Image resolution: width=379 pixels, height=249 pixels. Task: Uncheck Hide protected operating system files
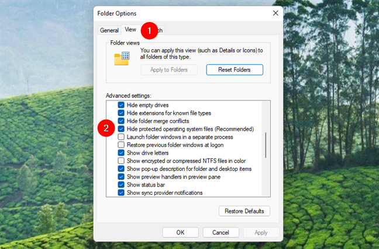pos(121,129)
